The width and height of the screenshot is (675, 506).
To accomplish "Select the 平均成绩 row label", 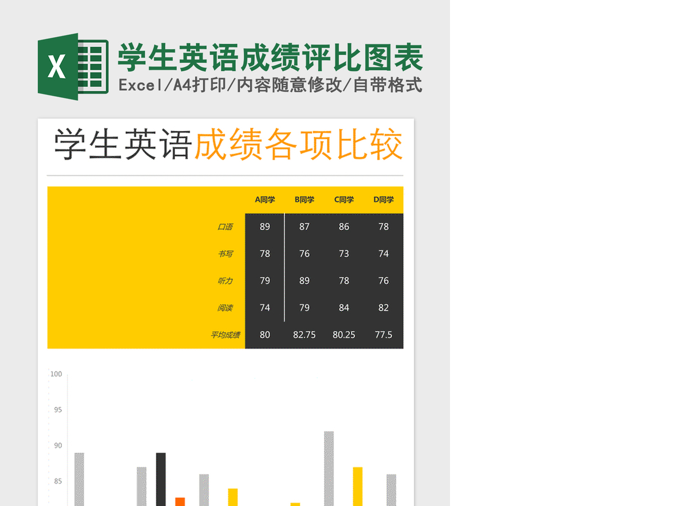I will 225,335.
